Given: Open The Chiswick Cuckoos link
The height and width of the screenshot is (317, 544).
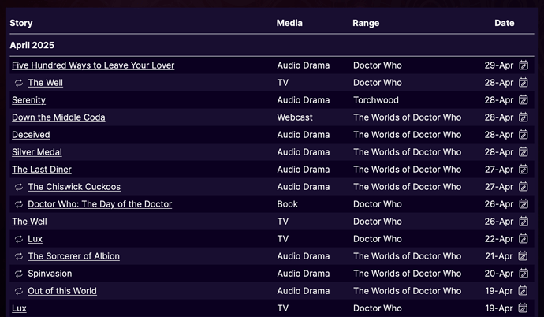Looking at the screenshot, I should [x=74, y=187].
